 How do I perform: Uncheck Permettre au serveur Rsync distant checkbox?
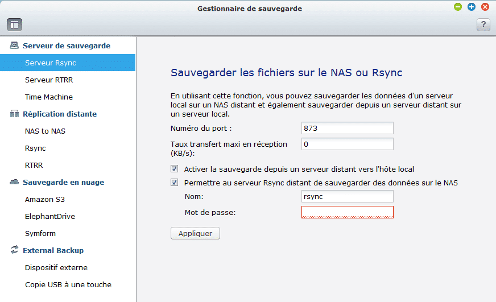174,182
